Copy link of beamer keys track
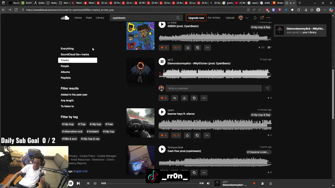 (x=197, y=135)
